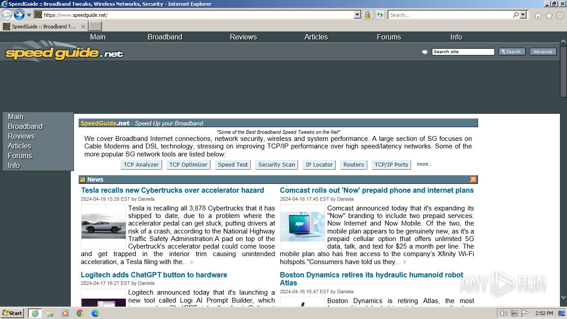The height and width of the screenshot is (319, 567).
Task: Open the TCP Analyzer tool
Action: pos(141,165)
